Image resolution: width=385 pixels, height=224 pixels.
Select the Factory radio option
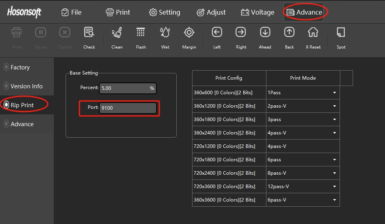coord(6,67)
